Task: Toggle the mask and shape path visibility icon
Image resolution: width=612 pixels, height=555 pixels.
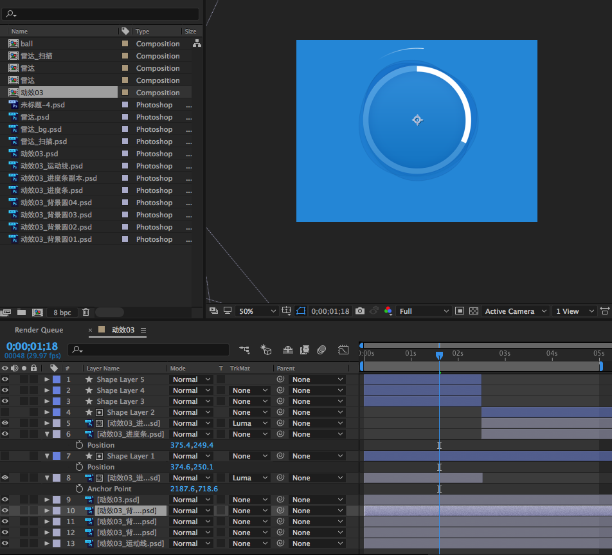Action: (301, 311)
